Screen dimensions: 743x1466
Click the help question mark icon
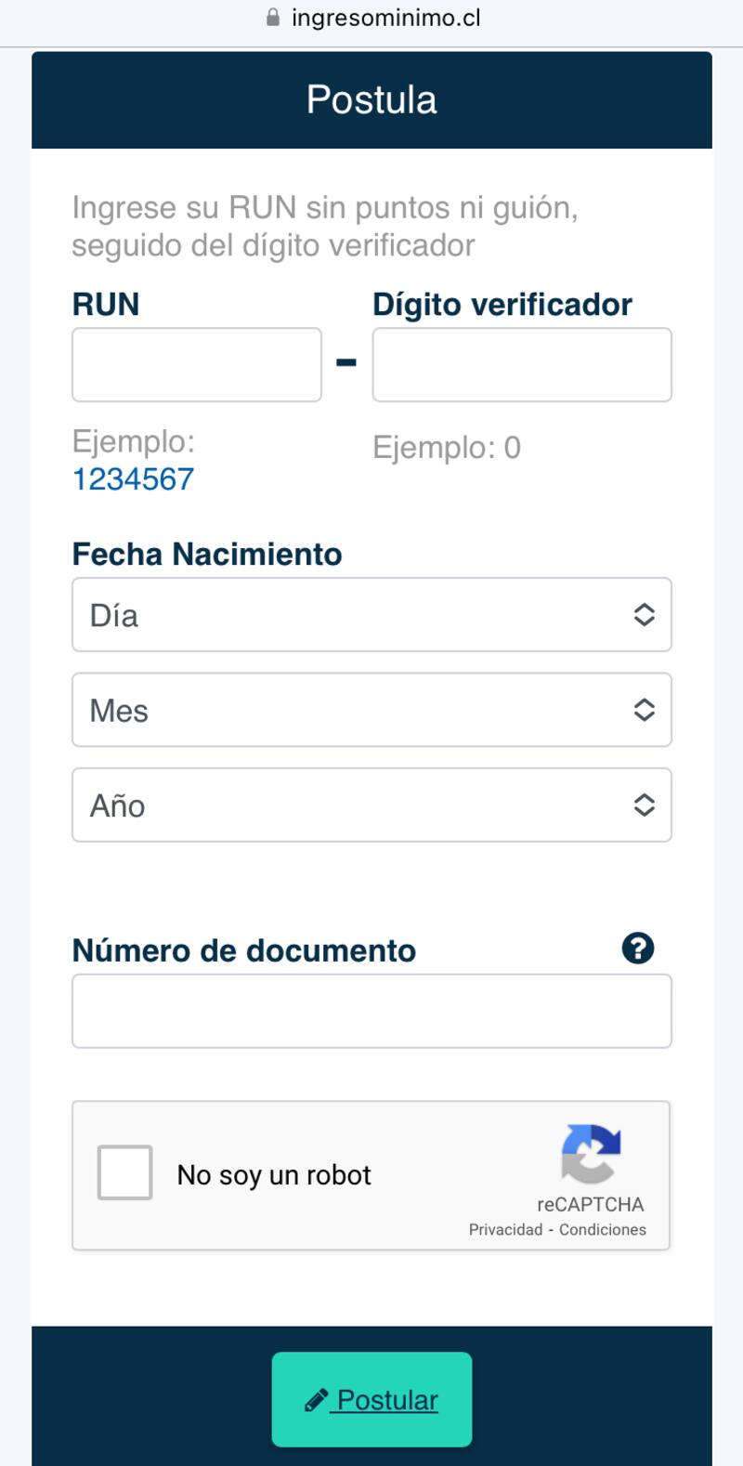(x=638, y=949)
